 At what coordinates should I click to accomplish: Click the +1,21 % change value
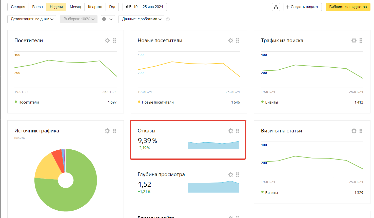point(144,192)
